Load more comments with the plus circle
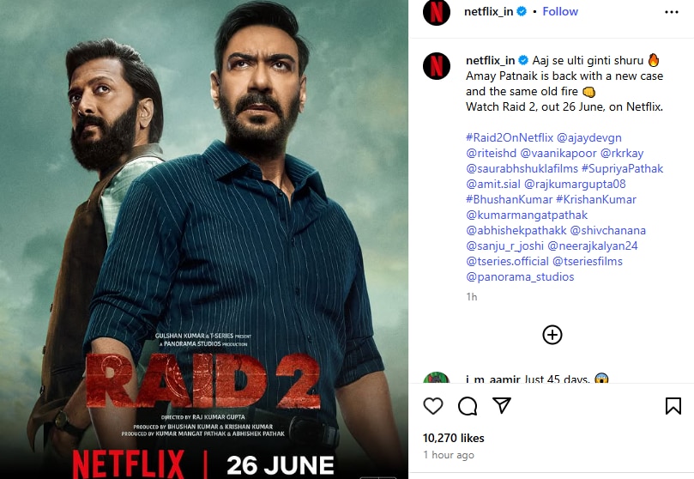 point(552,335)
